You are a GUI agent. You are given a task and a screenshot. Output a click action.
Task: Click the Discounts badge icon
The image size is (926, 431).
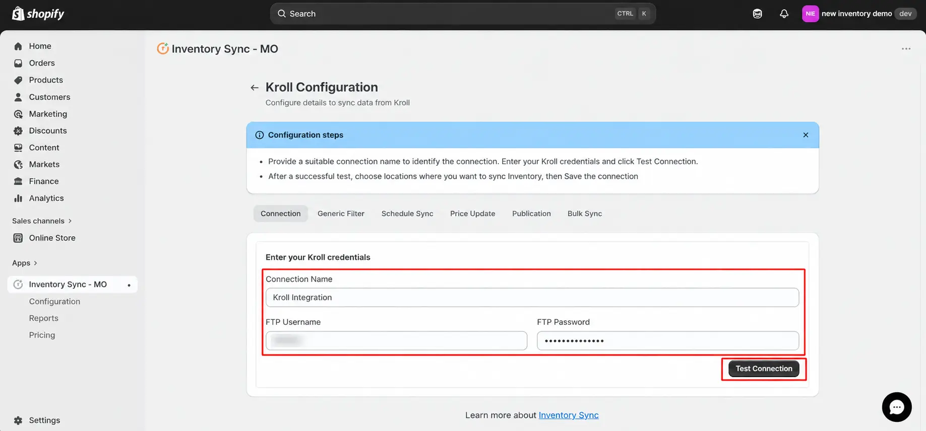click(18, 131)
